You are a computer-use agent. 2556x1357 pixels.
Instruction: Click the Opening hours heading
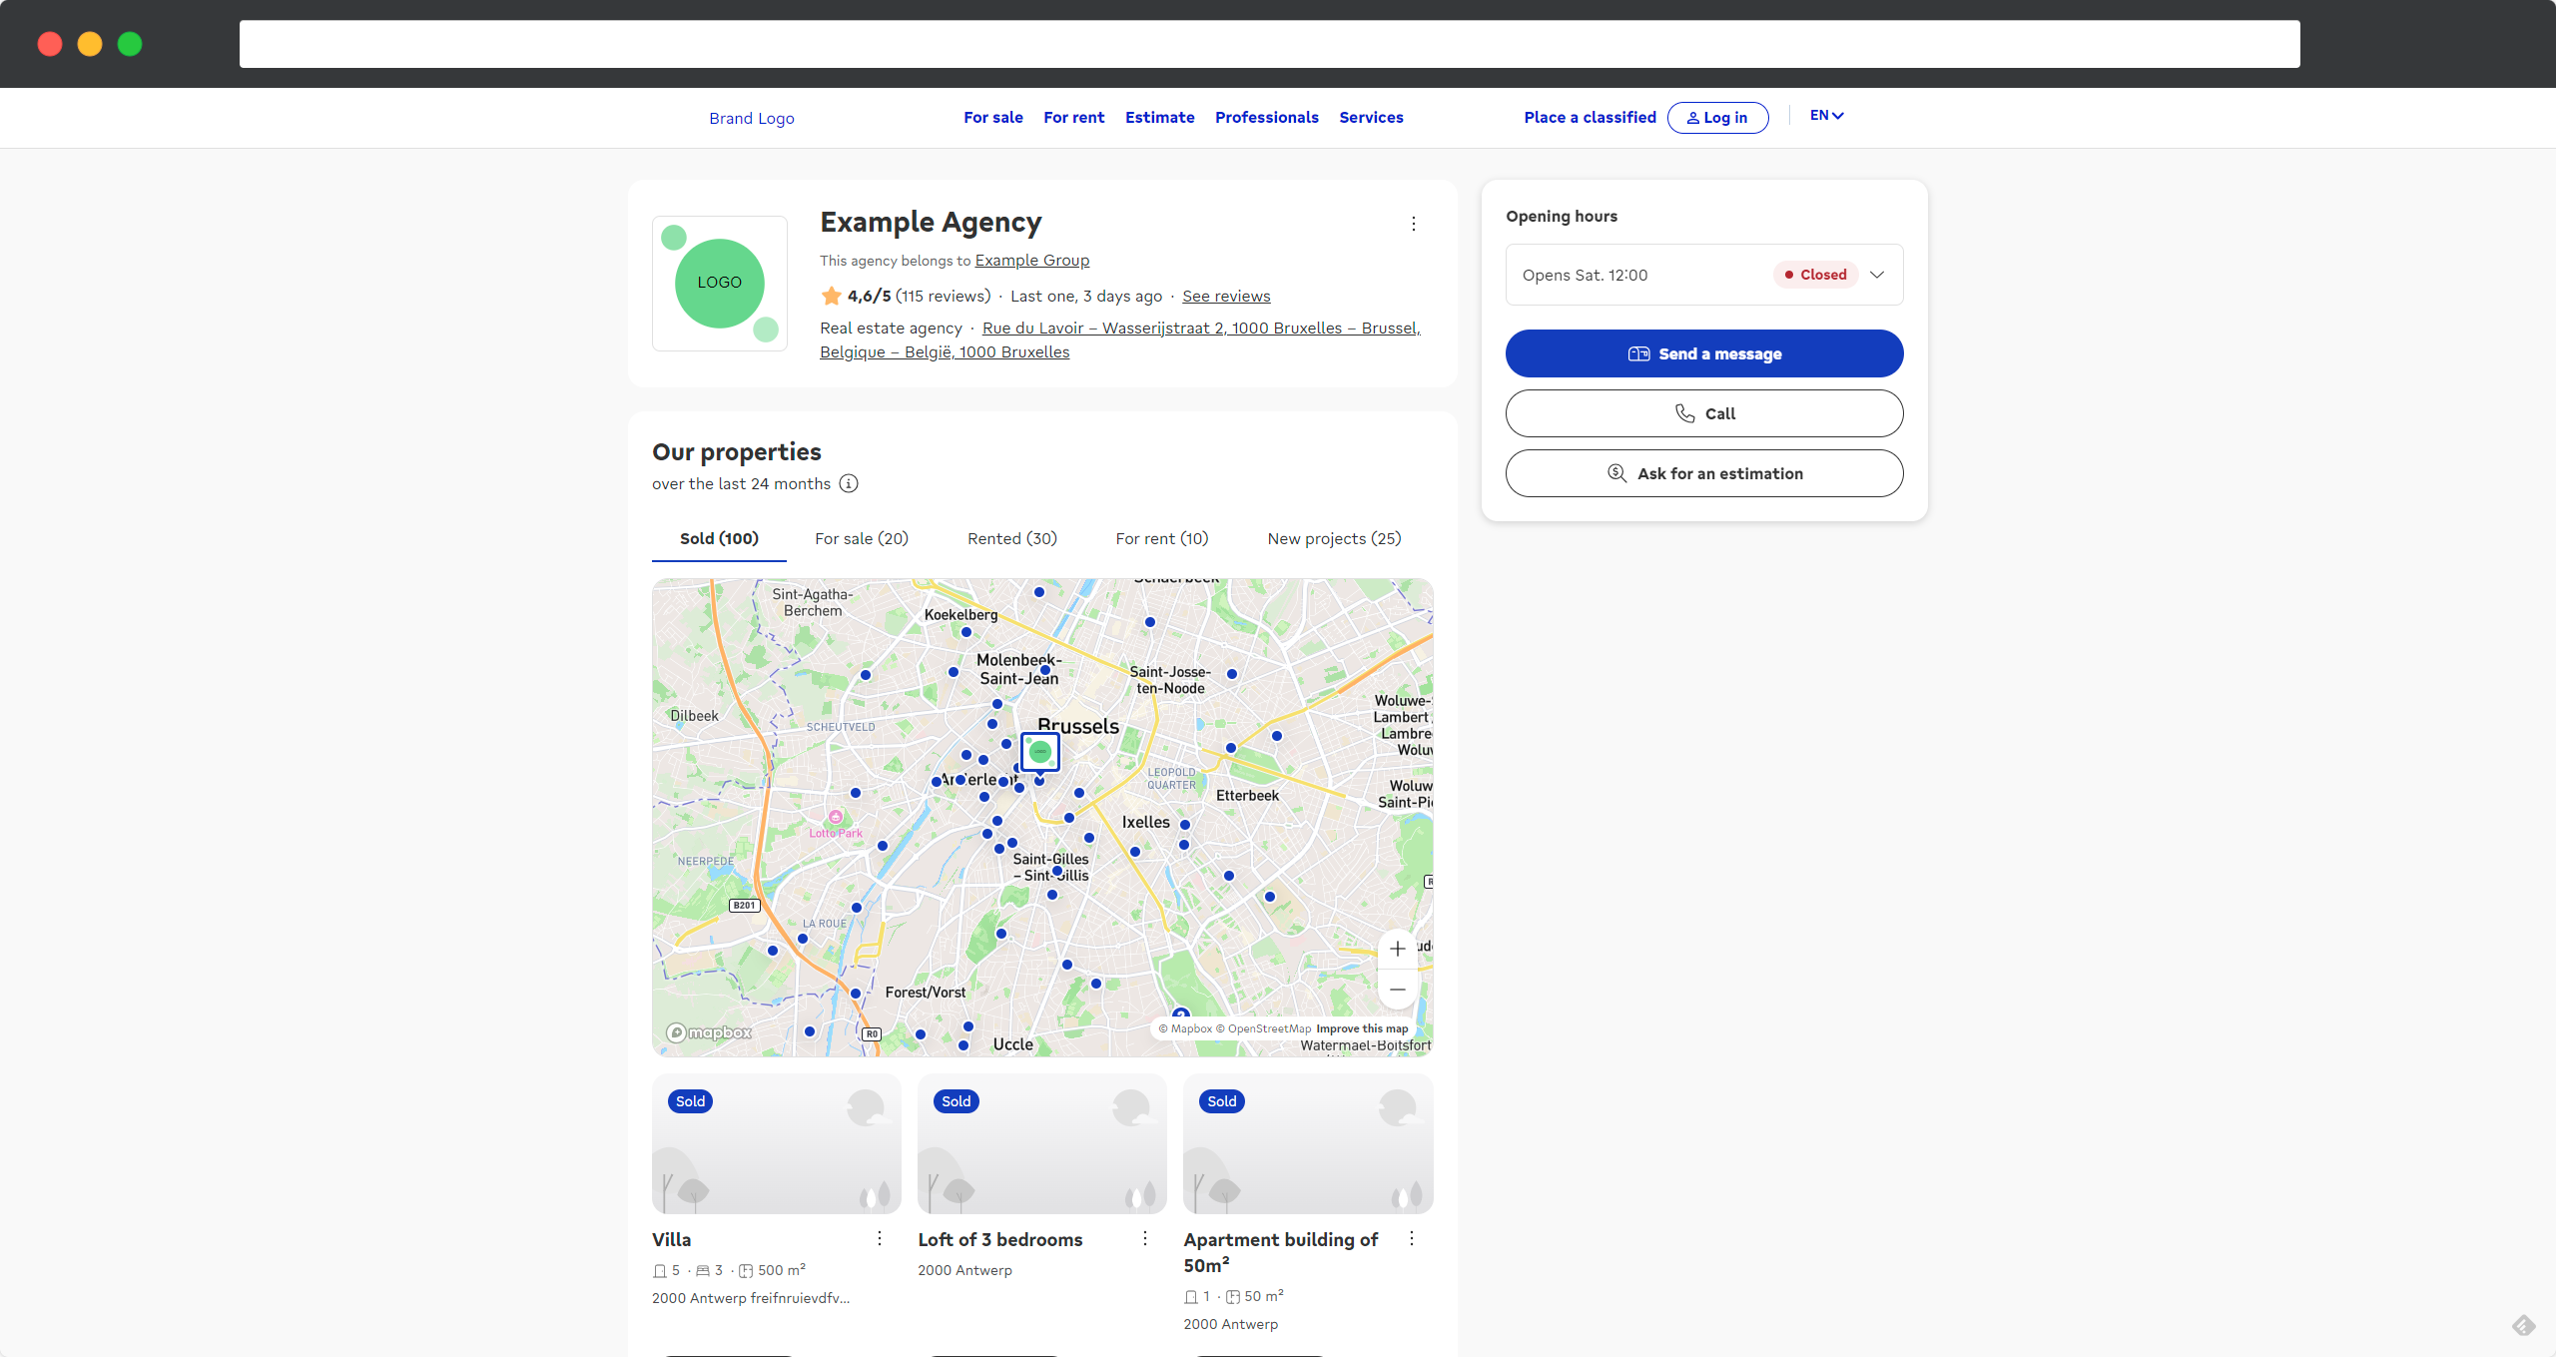tap(1562, 216)
